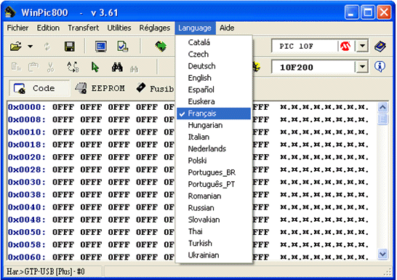The width and height of the screenshot is (397, 280).
Task: Choose Czech language
Action: pos(214,54)
